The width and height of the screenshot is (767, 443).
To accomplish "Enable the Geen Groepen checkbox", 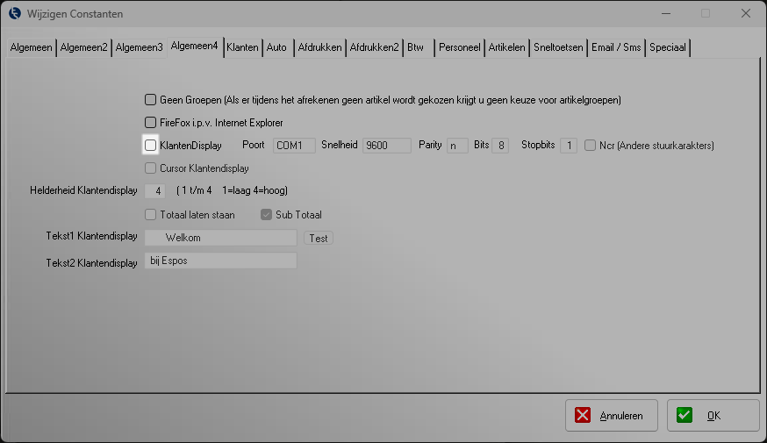I will tap(151, 100).
